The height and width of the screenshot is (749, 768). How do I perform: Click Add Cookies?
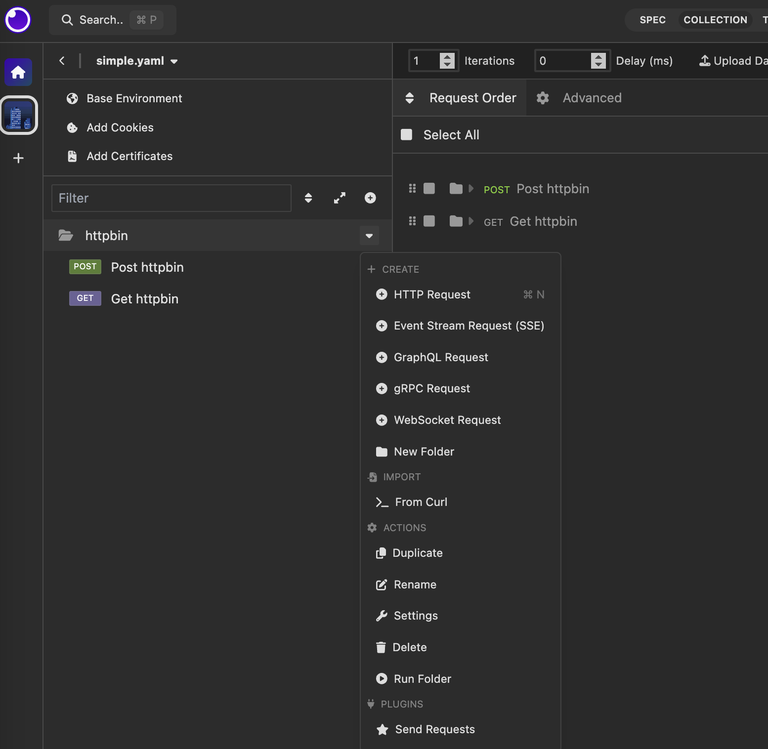click(110, 127)
